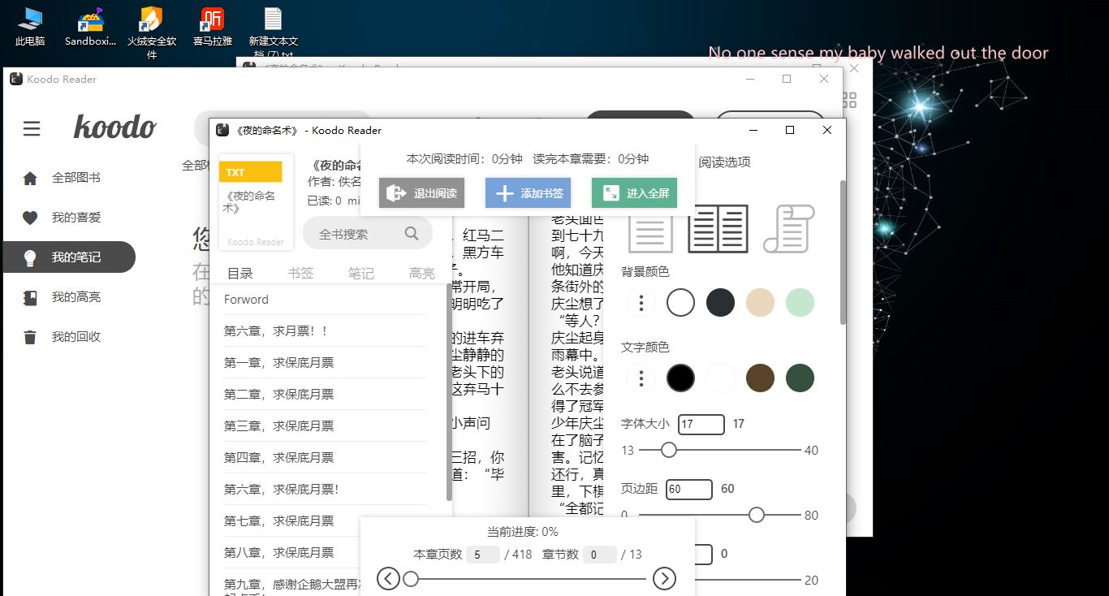1109x596 pixels.
Task: Click the magnifier icon in 全书搜索 box
Action: [x=413, y=233]
